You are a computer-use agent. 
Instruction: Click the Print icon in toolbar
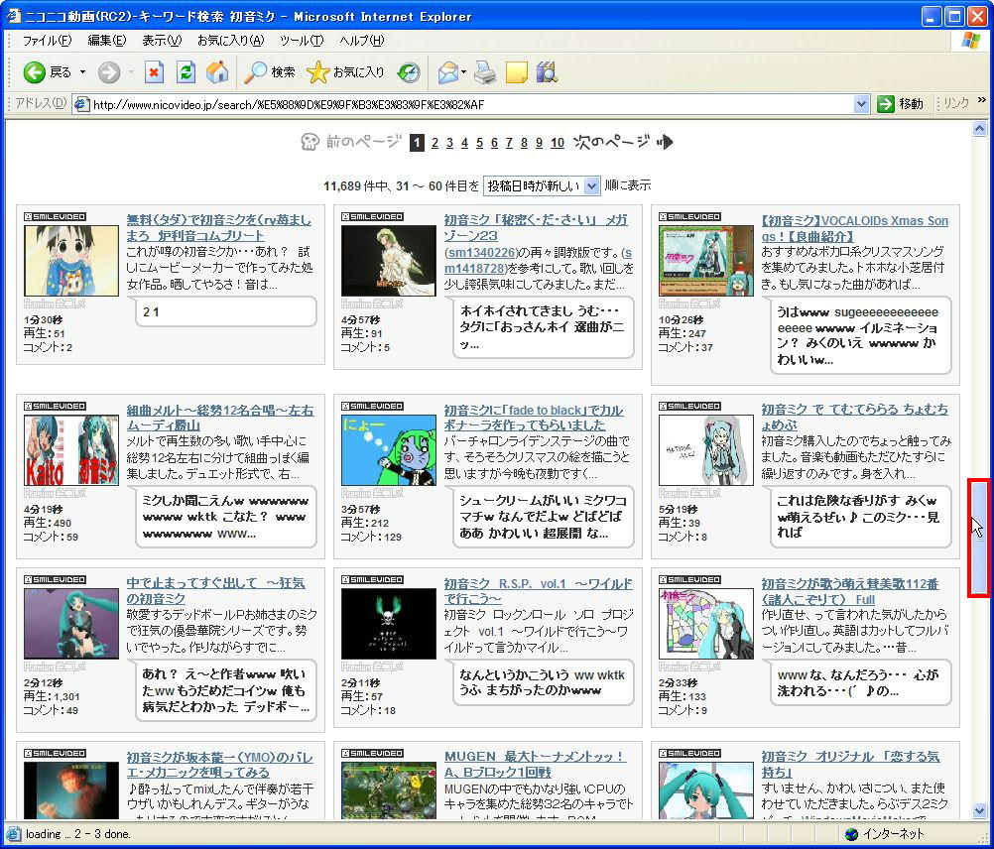(485, 72)
